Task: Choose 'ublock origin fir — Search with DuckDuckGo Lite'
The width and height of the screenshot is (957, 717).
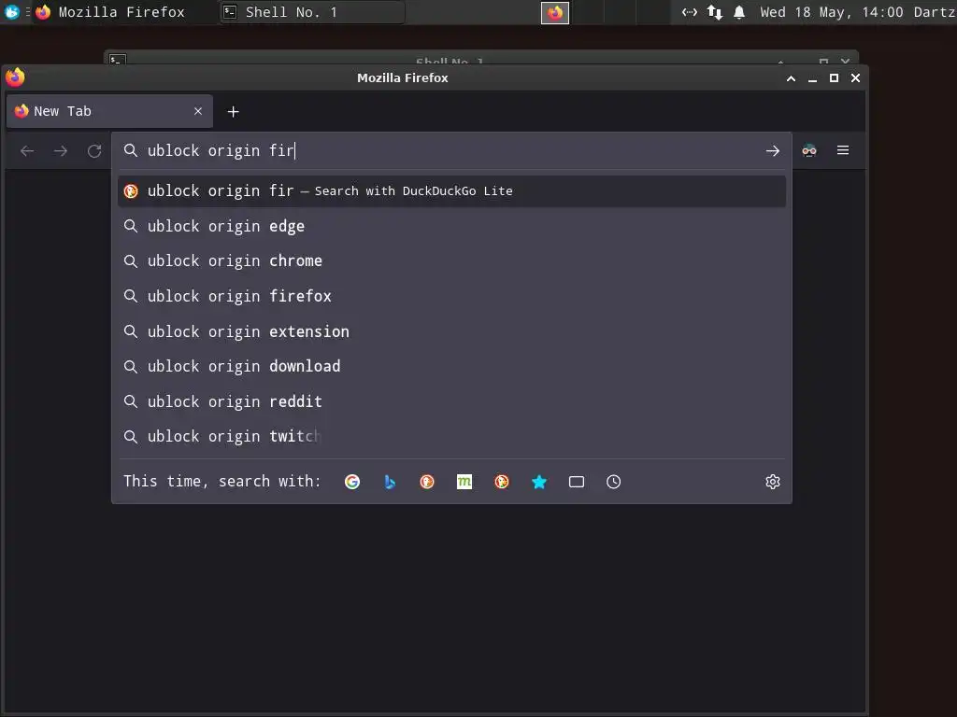Action: click(x=451, y=190)
